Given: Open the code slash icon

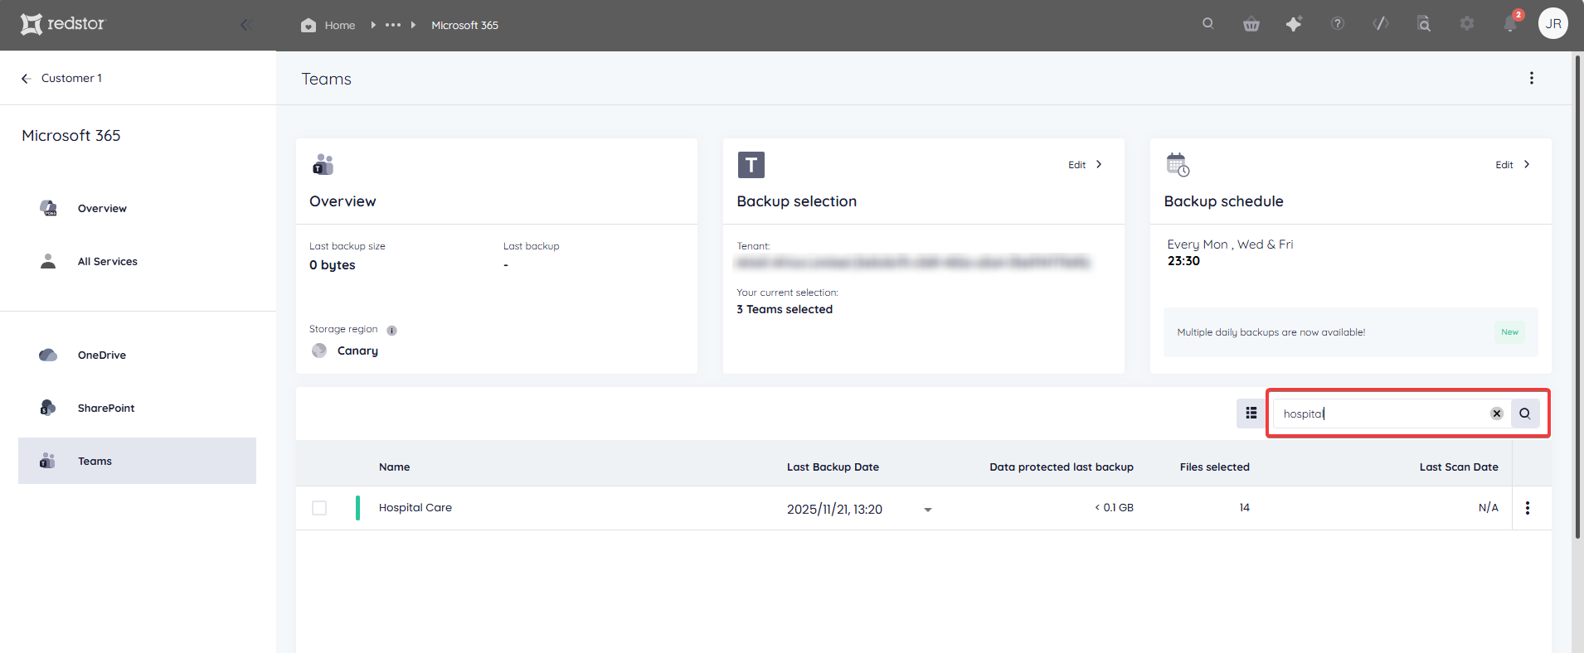Looking at the screenshot, I should coord(1381,24).
